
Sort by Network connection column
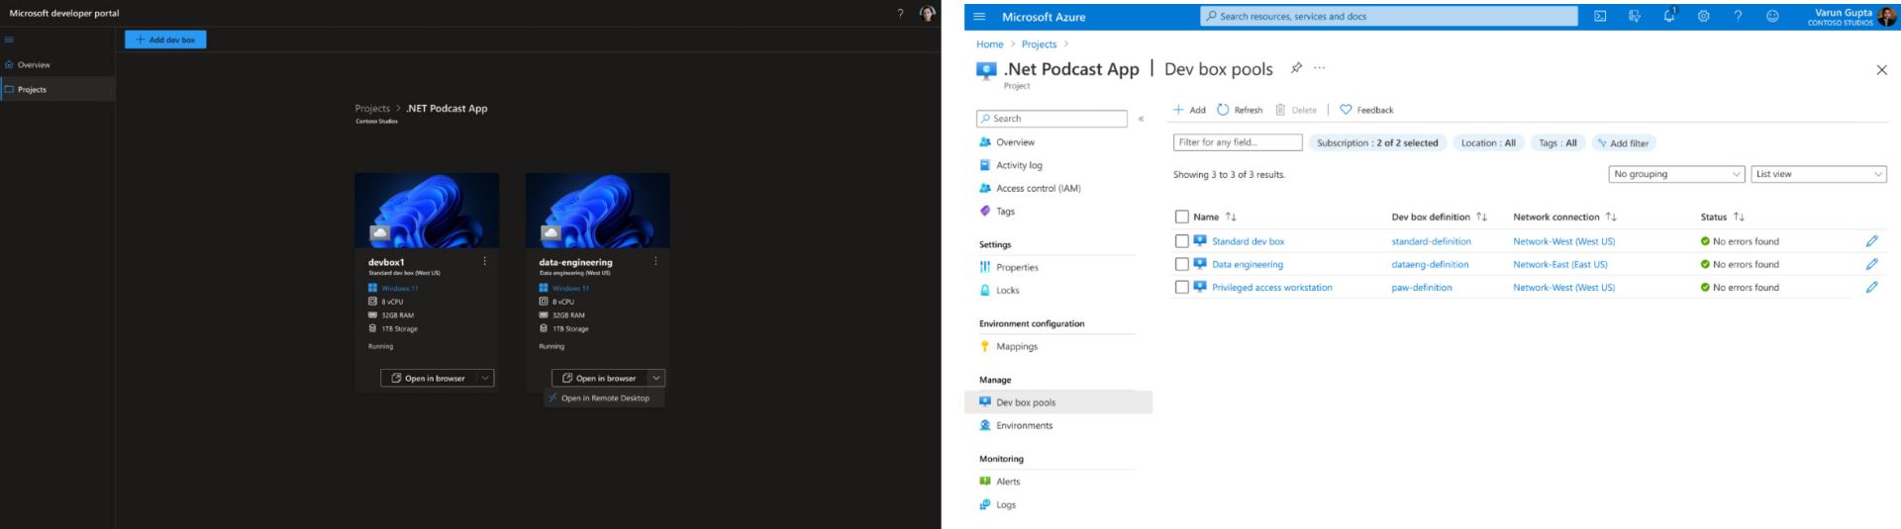[1564, 217]
